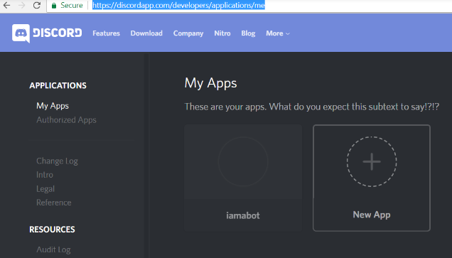Open the Intro documentation link
The image size is (452, 258).
45,175
